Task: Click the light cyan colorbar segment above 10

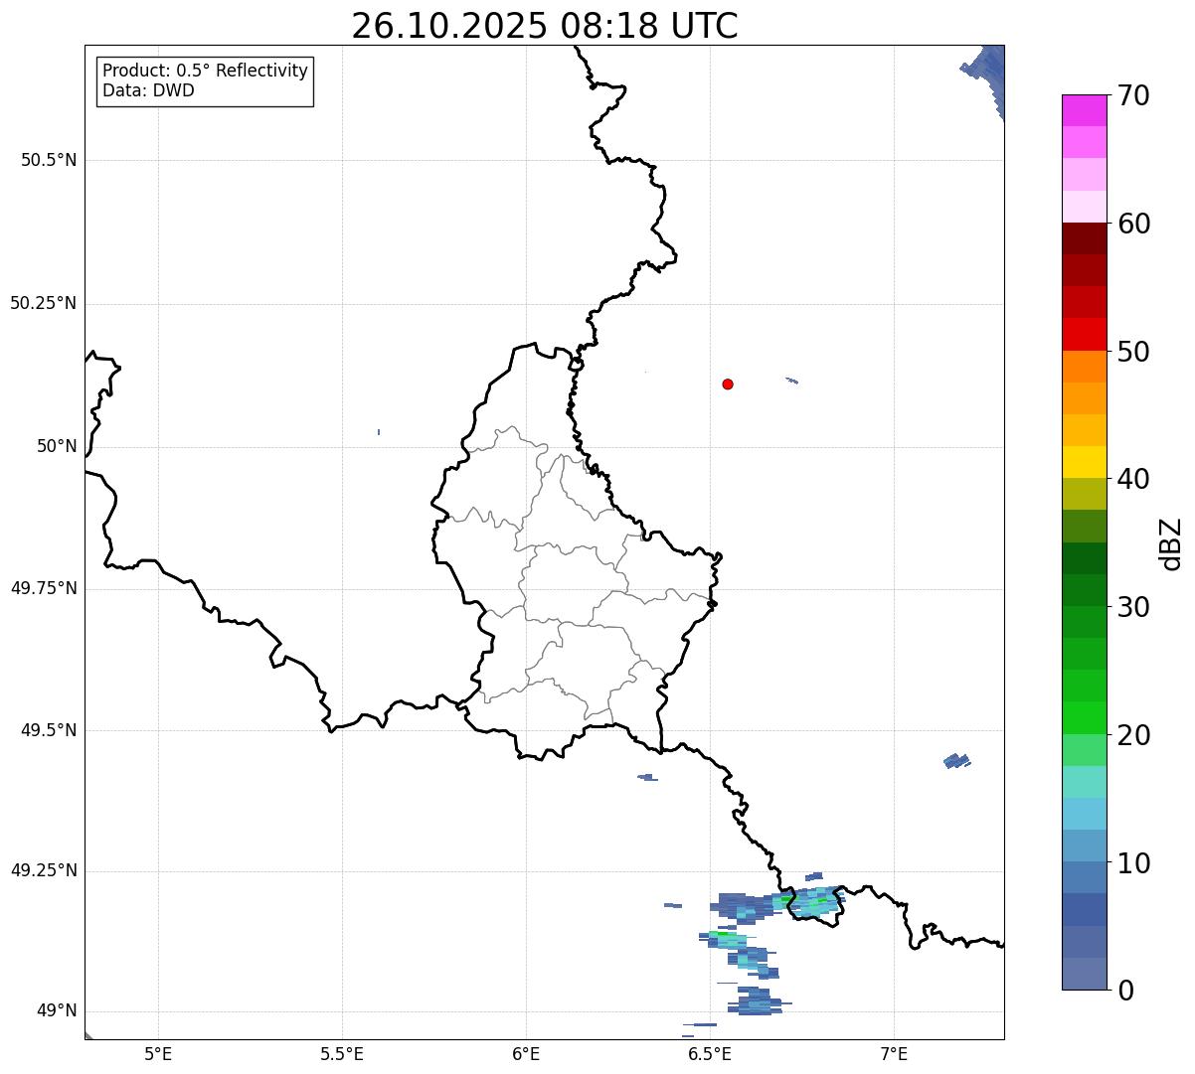Action: (1084, 814)
